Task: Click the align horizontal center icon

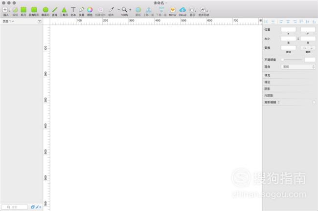Action: click(288, 21)
